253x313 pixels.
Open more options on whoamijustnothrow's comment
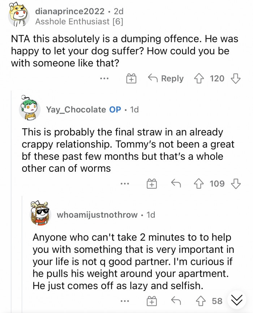tap(125, 301)
